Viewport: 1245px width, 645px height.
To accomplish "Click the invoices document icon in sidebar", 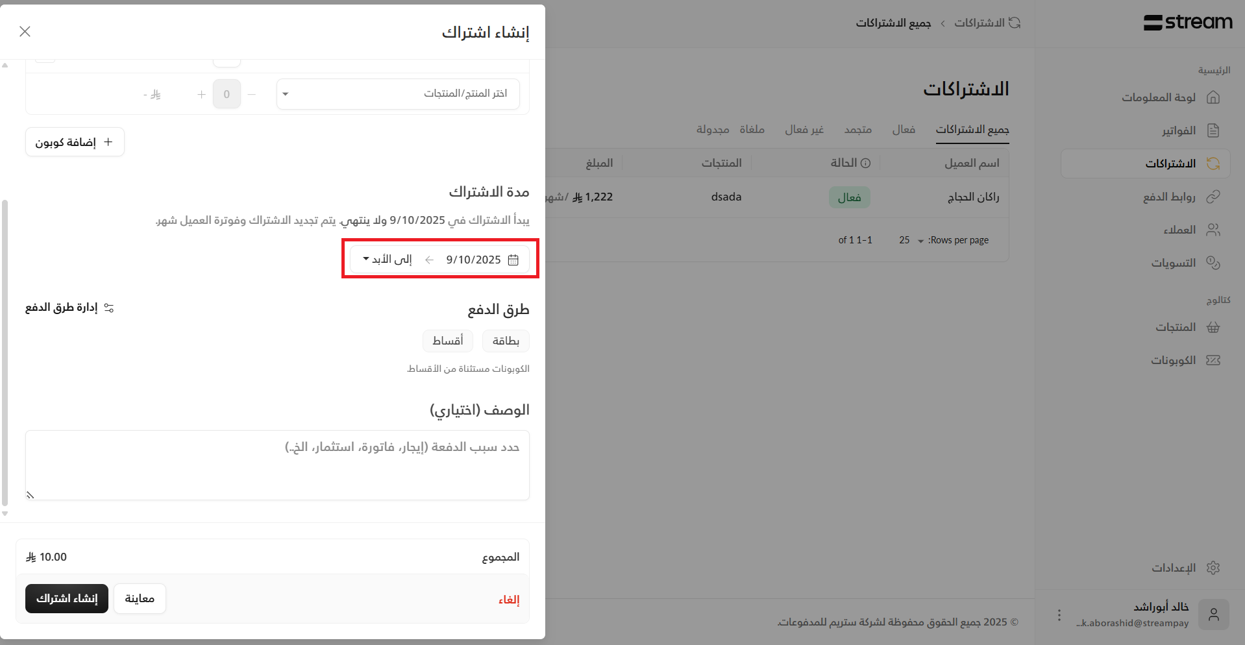I will tap(1213, 130).
